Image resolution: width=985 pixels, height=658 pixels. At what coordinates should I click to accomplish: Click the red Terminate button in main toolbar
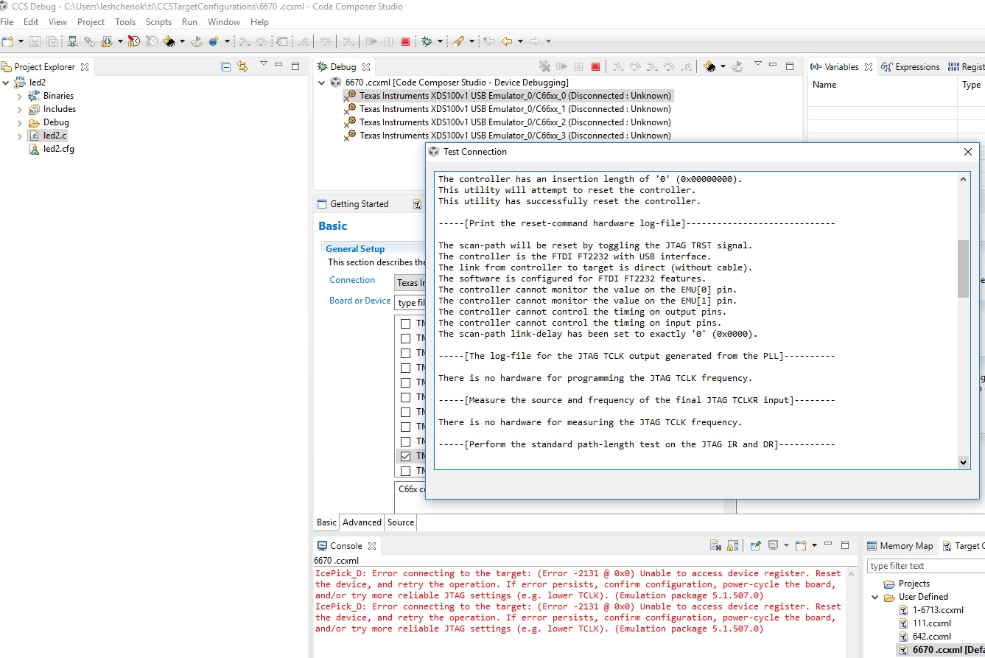(405, 42)
